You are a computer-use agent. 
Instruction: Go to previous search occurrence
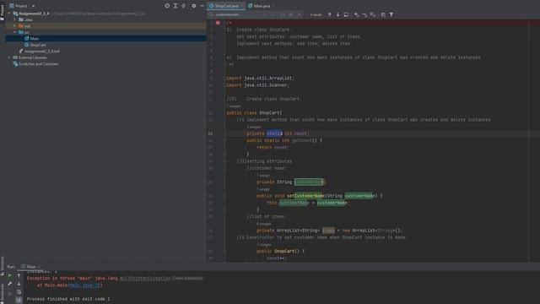[x=330, y=15]
